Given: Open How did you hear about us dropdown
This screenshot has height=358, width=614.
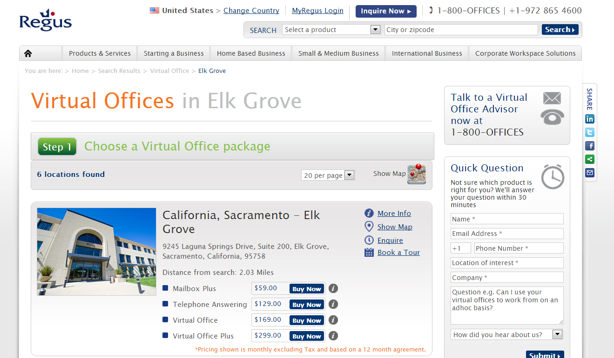Looking at the screenshot, I should pos(507,334).
